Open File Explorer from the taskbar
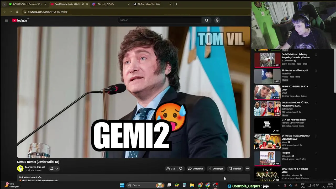The height and width of the screenshot is (189, 336). coord(192,185)
